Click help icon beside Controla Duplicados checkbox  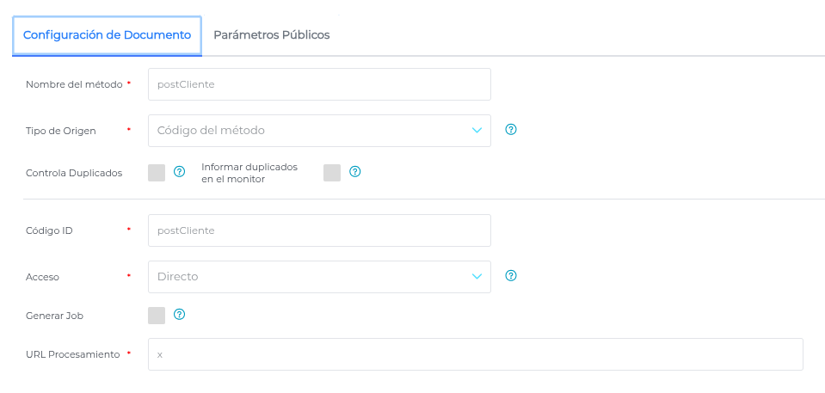[180, 172]
